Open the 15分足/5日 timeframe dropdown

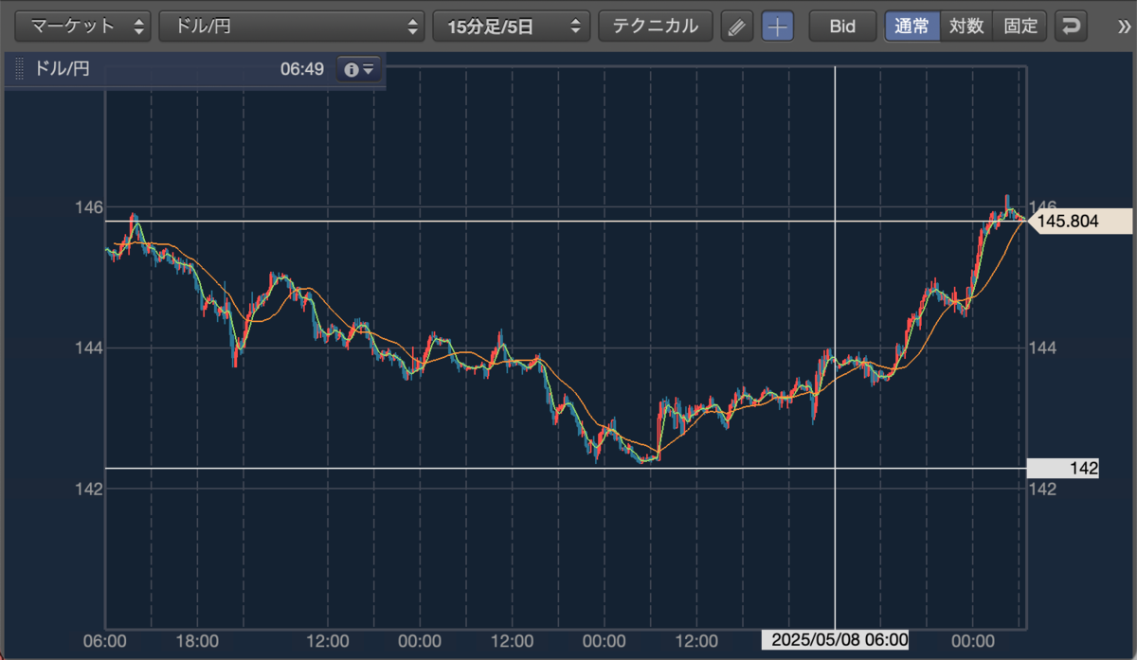(x=511, y=26)
